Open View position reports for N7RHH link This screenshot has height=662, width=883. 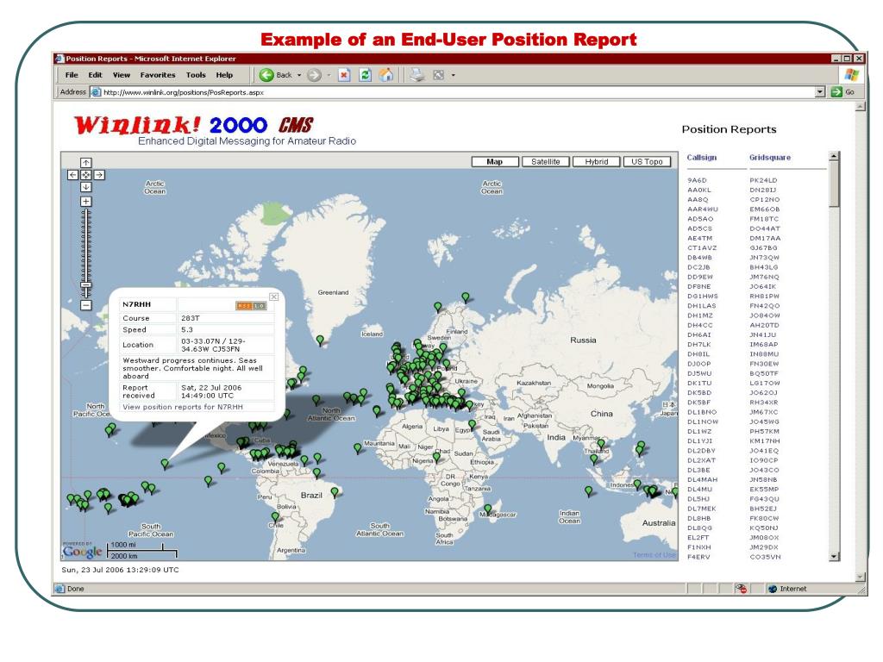coord(183,407)
